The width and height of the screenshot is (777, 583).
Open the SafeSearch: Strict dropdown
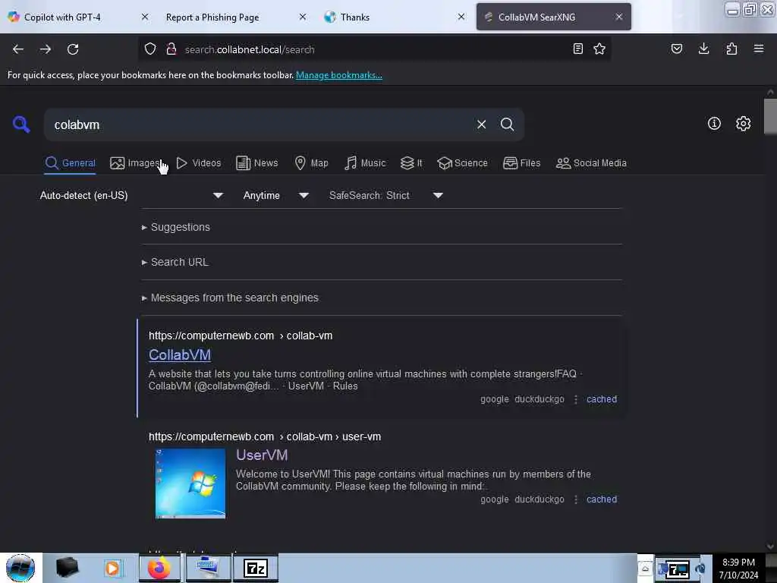tap(386, 195)
